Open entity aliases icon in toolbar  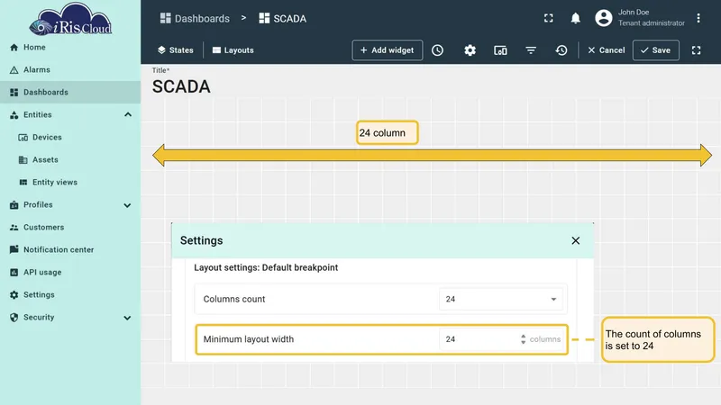pos(500,50)
